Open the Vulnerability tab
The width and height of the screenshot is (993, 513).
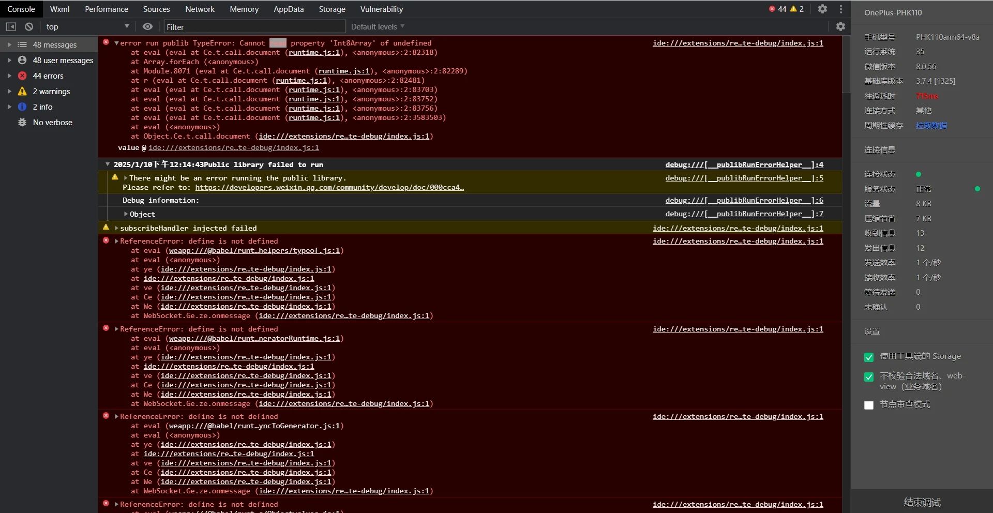click(x=382, y=9)
